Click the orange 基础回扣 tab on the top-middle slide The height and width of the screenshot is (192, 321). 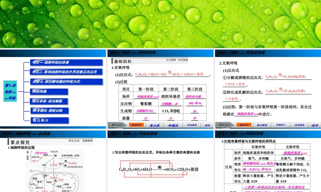pos(137,125)
